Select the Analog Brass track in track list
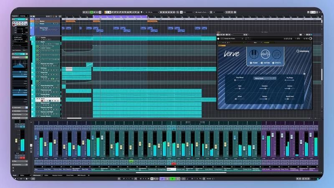This screenshot has width=334, height=188. coord(48,94)
